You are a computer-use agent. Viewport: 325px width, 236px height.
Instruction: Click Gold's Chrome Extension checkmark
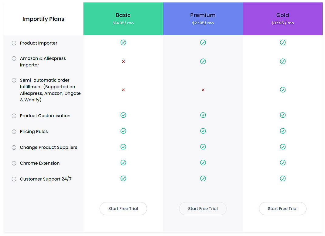[x=282, y=162]
